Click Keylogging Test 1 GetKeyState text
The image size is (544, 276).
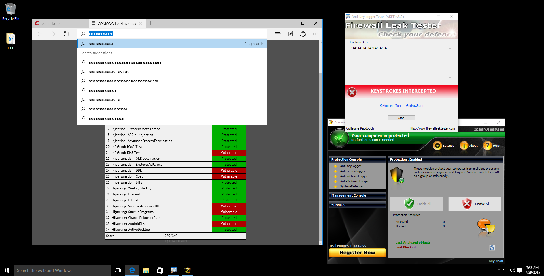click(401, 106)
